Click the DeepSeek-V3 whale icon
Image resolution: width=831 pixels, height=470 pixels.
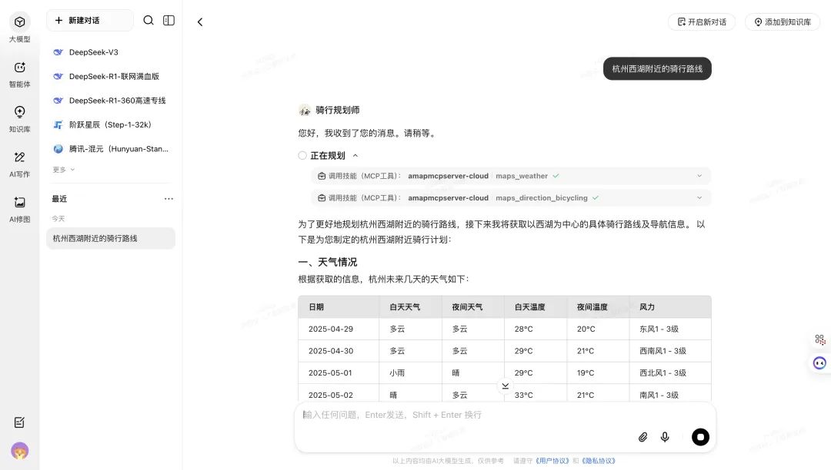tap(58, 51)
